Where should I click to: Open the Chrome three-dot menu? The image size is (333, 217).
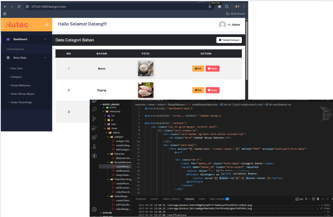click(244, 7)
